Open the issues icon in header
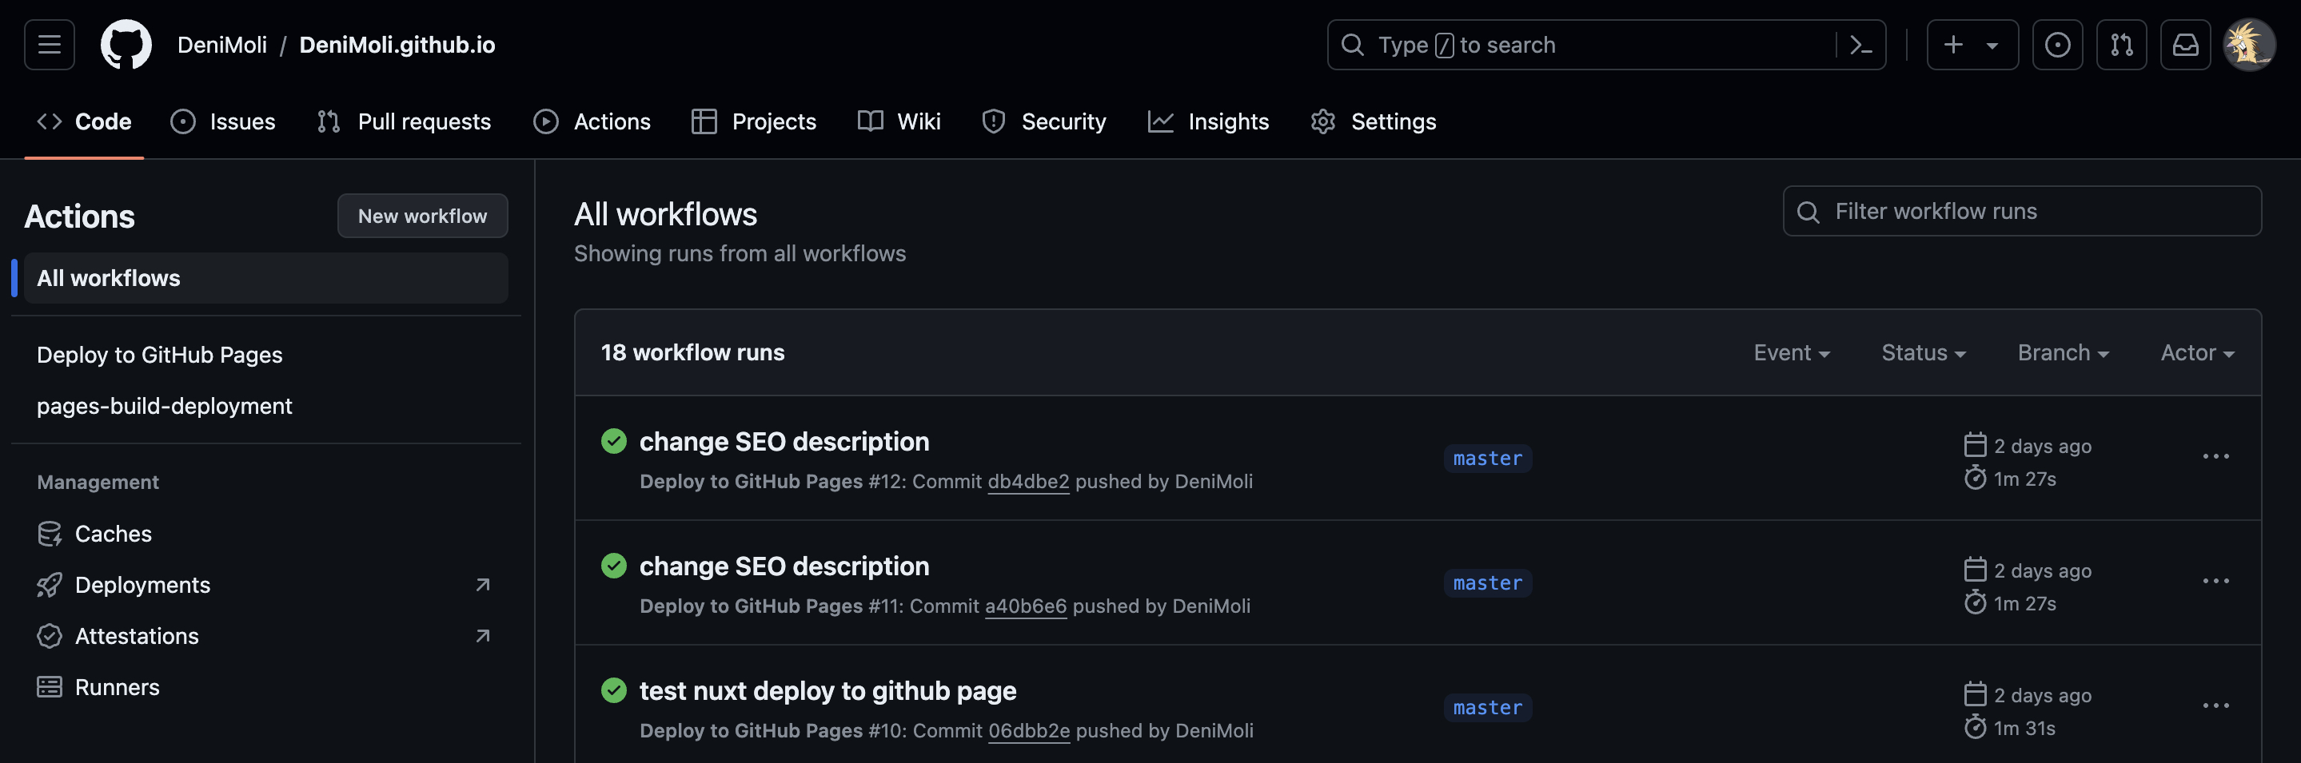This screenshot has height=763, width=2301. [x=2057, y=45]
